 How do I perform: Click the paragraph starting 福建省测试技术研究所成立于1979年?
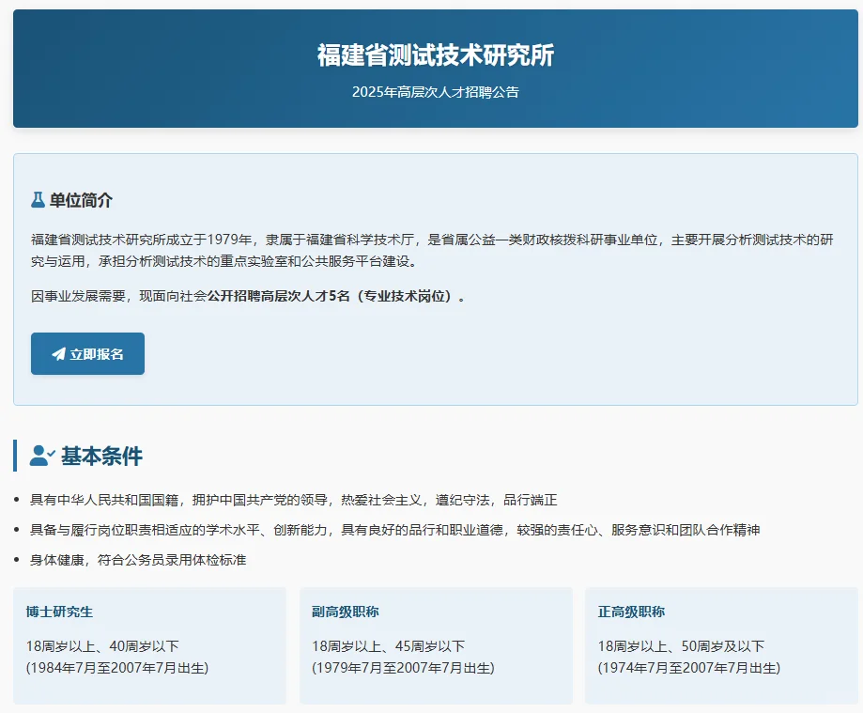pyautogui.click(x=432, y=251)
